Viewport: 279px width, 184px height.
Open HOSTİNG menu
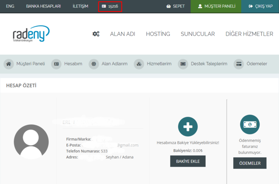tap(158, 34)
